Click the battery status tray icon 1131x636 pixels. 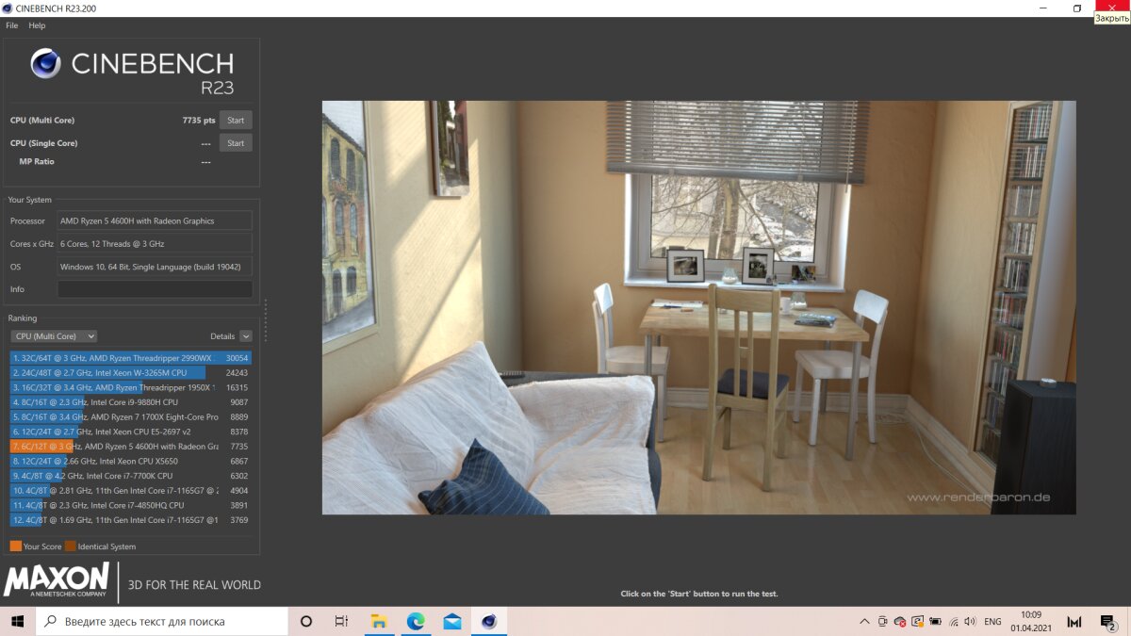tap(935, 622)
